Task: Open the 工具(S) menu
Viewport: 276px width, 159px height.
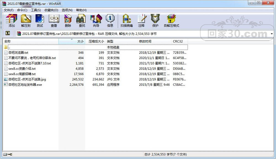Action: (36, 10)
